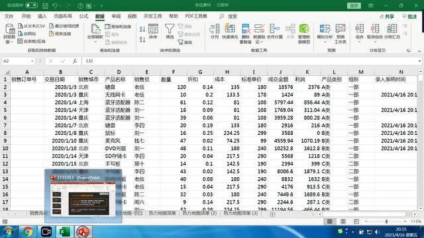The image size is (424, 238).
Task: Click the Group (组合) outline button
Action: (x=359, y=33)
